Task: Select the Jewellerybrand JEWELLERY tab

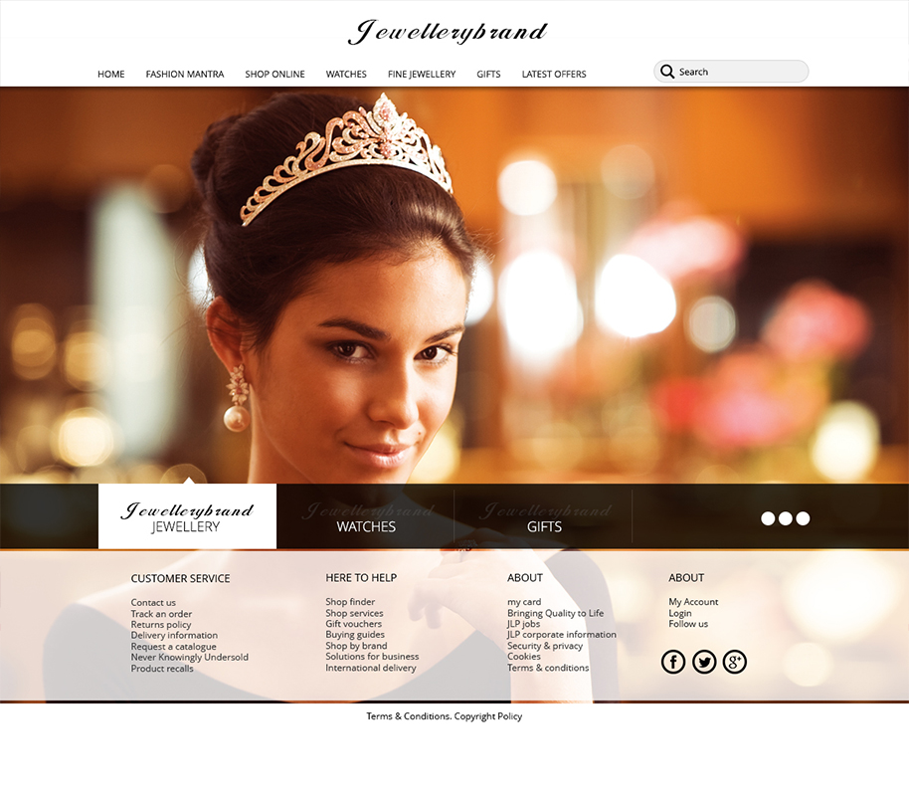Action: [187, 516]
